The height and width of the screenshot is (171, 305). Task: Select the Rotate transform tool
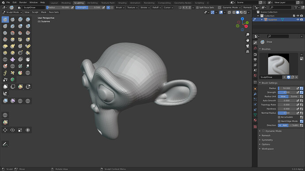[x=13, y=130]
